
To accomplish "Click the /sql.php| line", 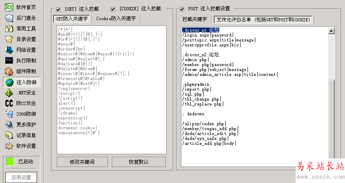I will pyautogui.click(x=193, y=94).
